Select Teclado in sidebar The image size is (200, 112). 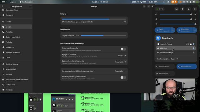point(16,42)
